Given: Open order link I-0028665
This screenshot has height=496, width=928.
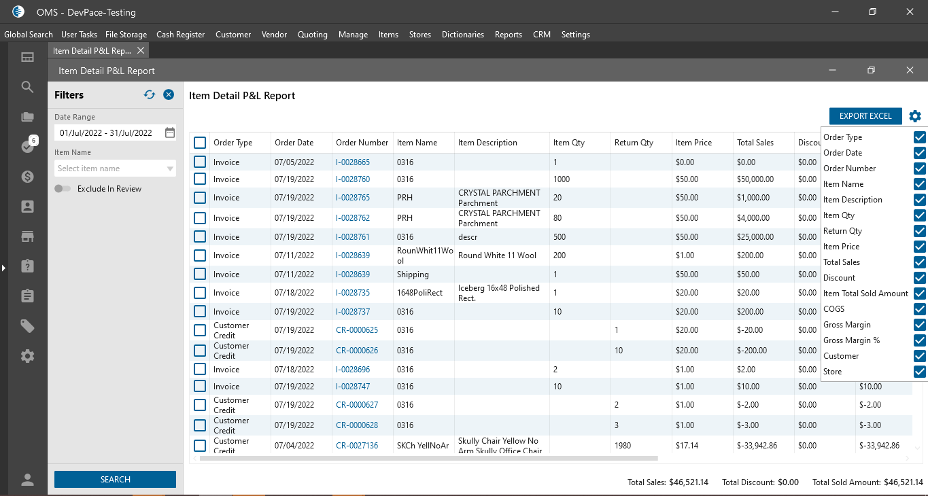Looking at the screenshot, I should [352, 162].
